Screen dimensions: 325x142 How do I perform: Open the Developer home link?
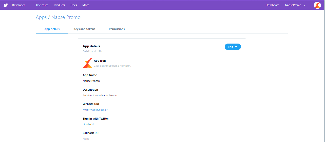(x=18, y=5)
